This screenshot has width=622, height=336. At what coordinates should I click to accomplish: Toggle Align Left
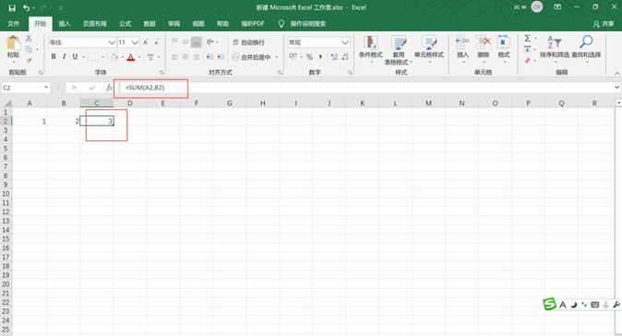[x=174, y=56]
